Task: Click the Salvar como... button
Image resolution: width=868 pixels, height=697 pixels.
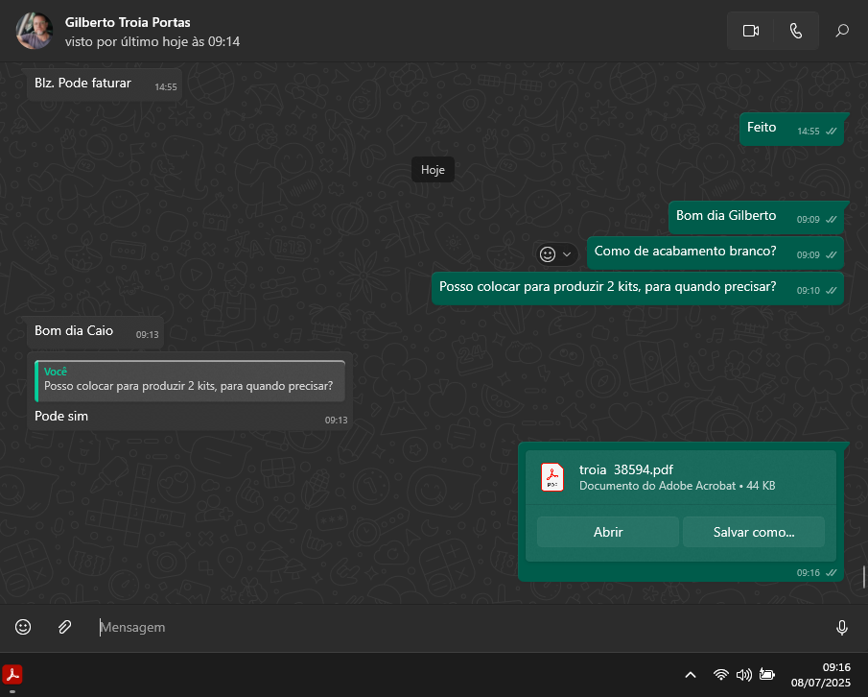Action: click(x=753, y=532)
